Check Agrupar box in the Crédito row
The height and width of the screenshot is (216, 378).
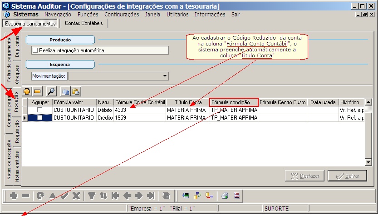[x=40, y=118]
